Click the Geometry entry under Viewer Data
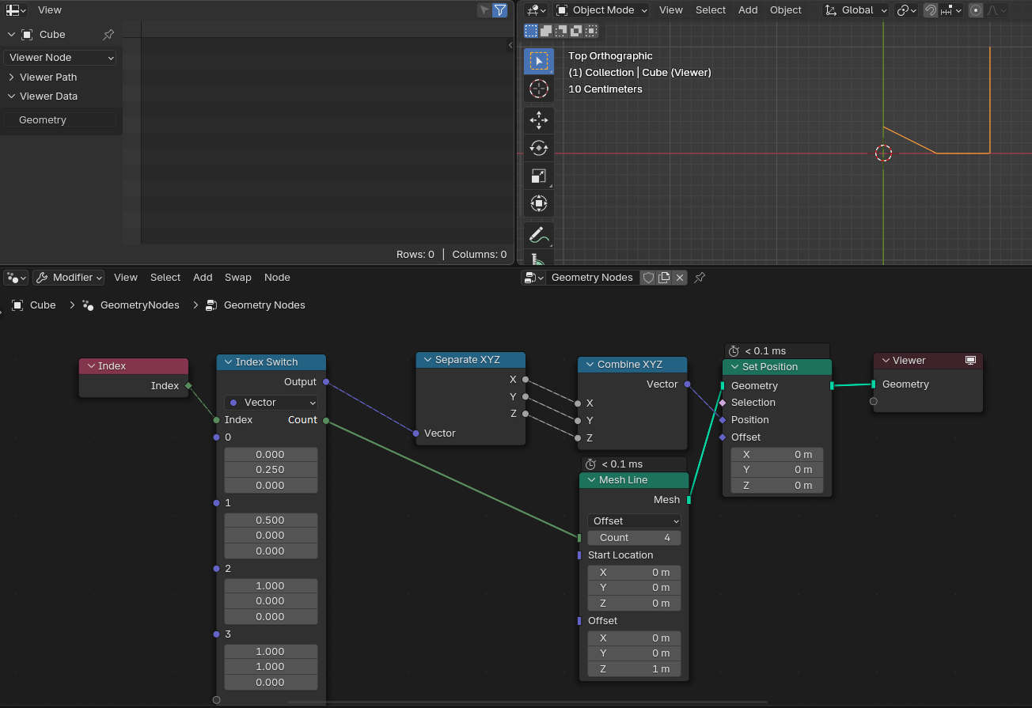The image size is (1032, 708). point(60,120)
